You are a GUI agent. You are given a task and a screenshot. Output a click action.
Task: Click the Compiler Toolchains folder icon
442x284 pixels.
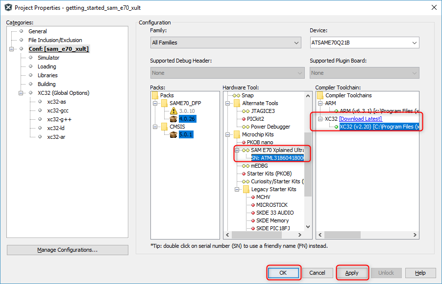[x=319, y=95]
